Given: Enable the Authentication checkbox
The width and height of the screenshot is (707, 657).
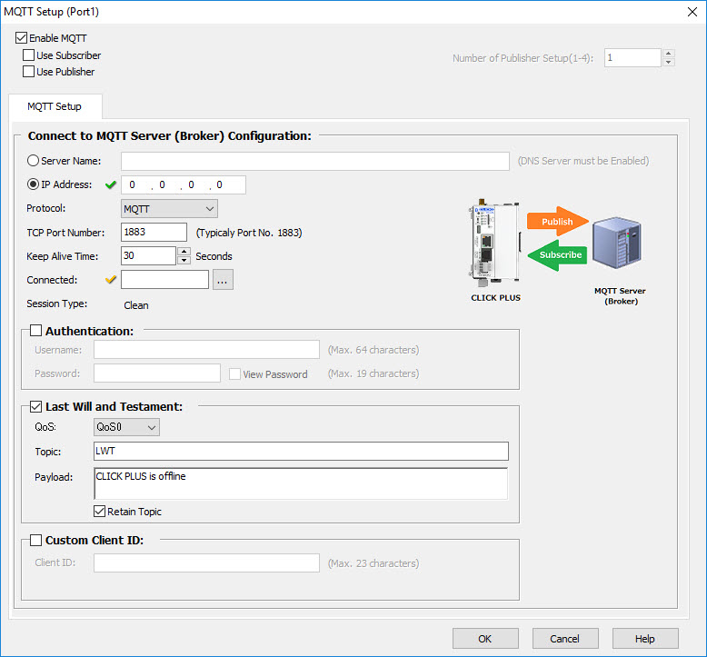Looking at the screenshot, I should tap(35, 331).
